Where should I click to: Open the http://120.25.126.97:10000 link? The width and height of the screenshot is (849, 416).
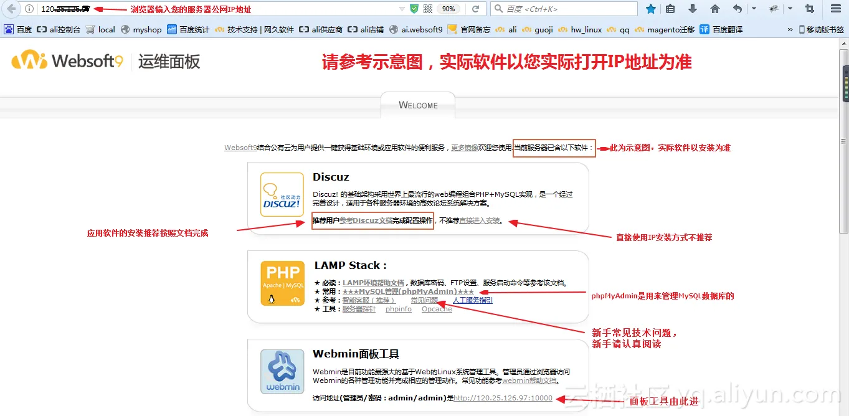[x=503, y=398]
